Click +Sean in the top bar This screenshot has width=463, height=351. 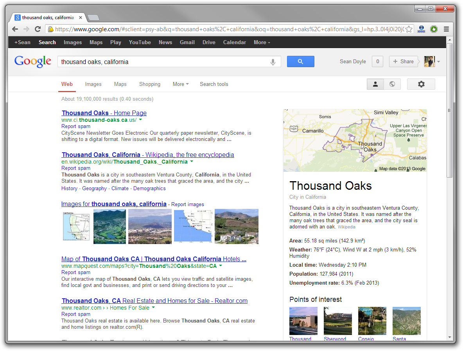pos(22,43)
